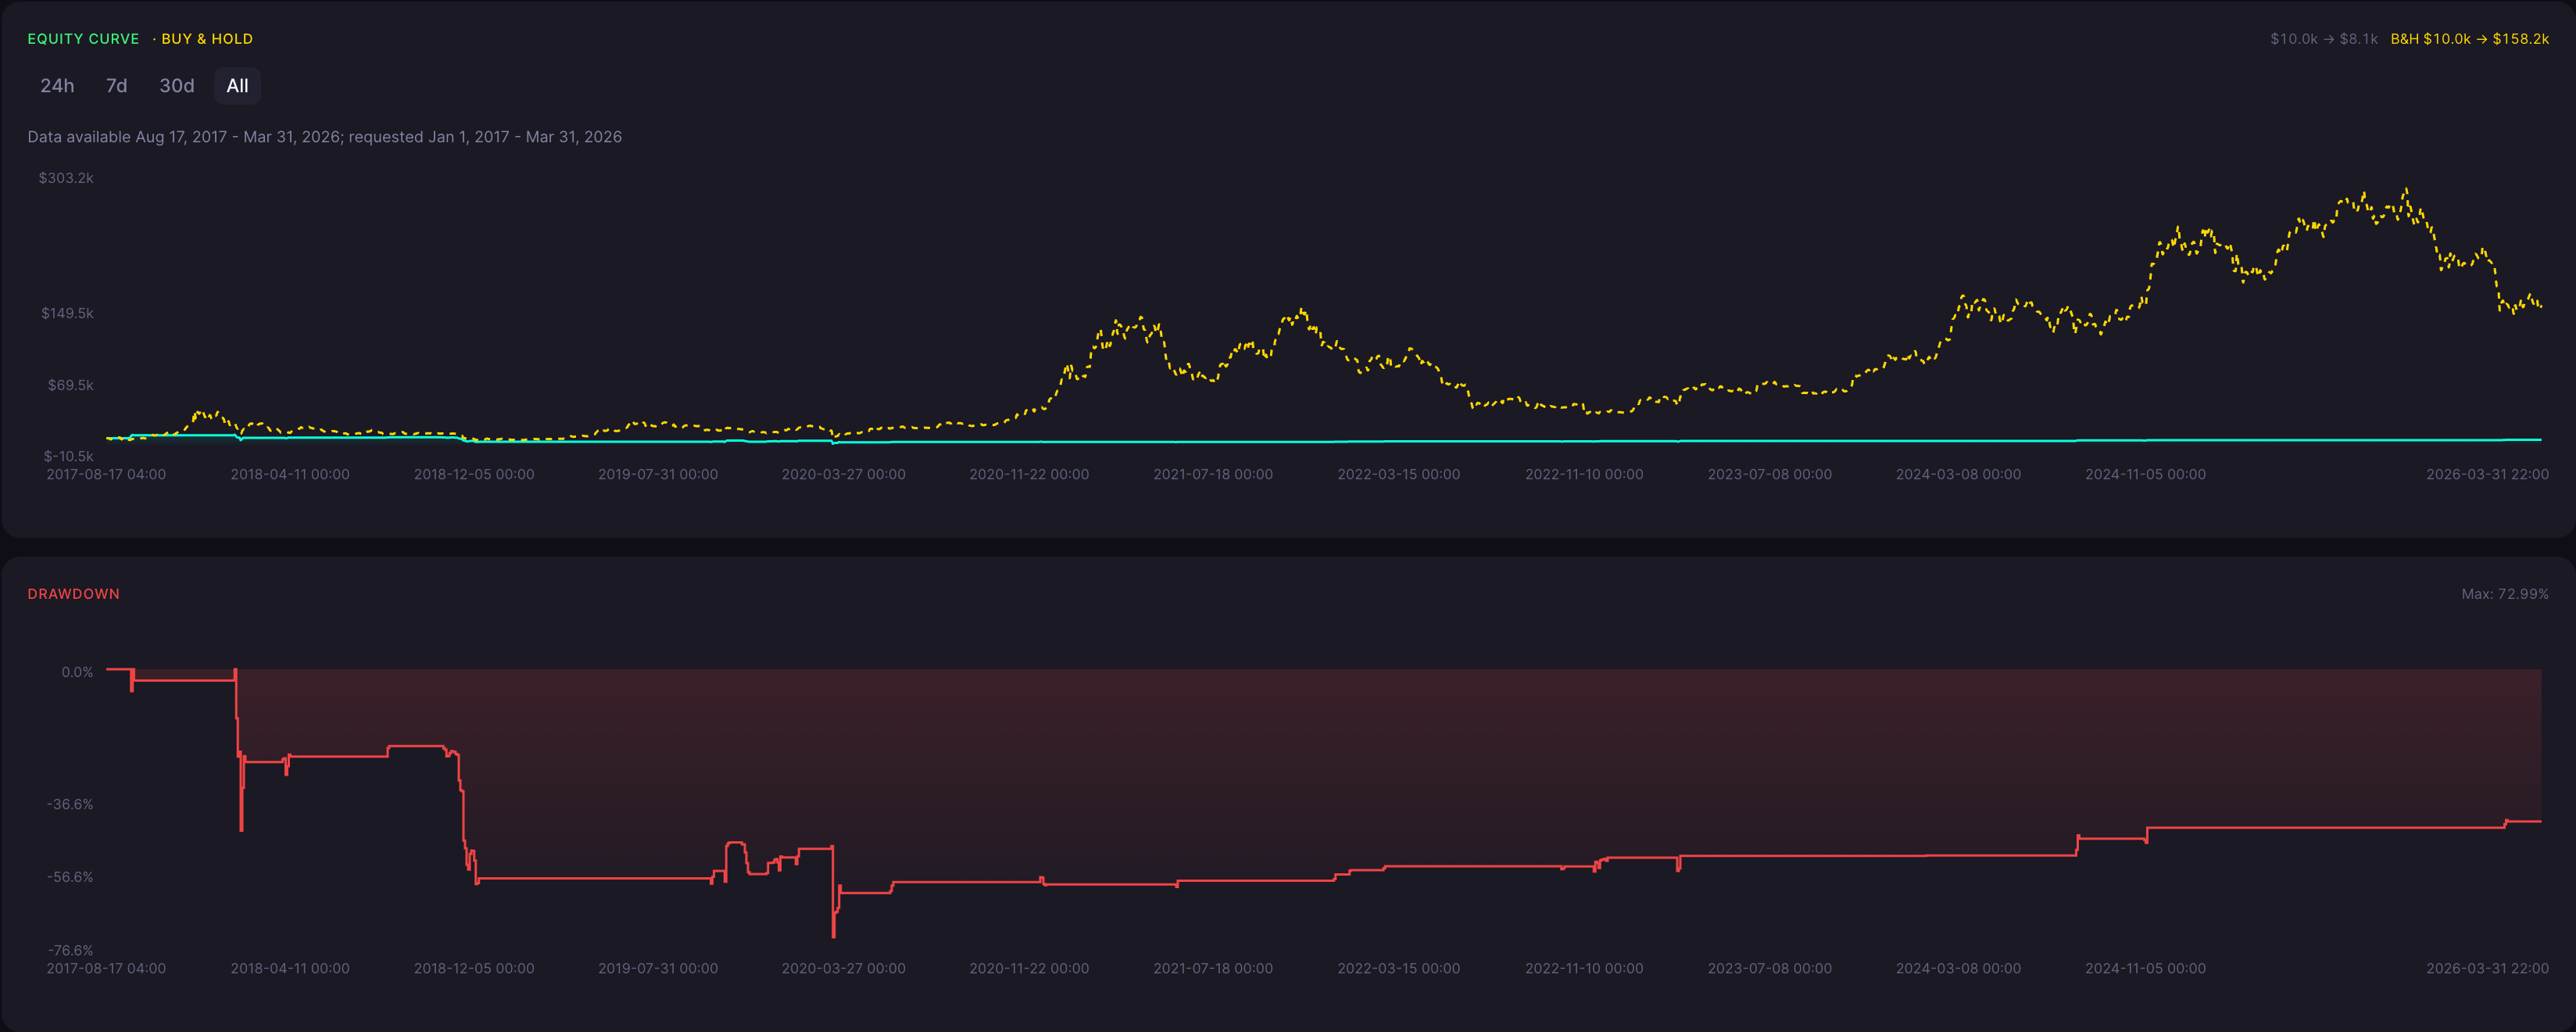Click the $10.0k → $8.1k strategy summary
The image size is (2576, 1032).
[x=2324, y=39]
